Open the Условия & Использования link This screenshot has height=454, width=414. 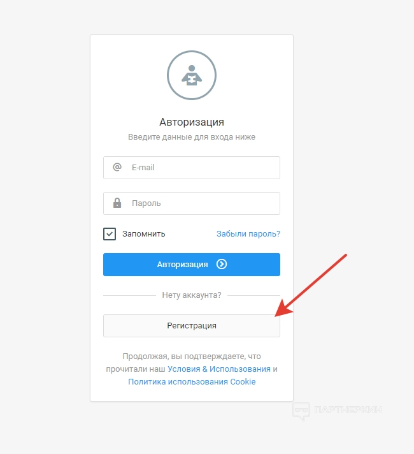tap(219, 369)
